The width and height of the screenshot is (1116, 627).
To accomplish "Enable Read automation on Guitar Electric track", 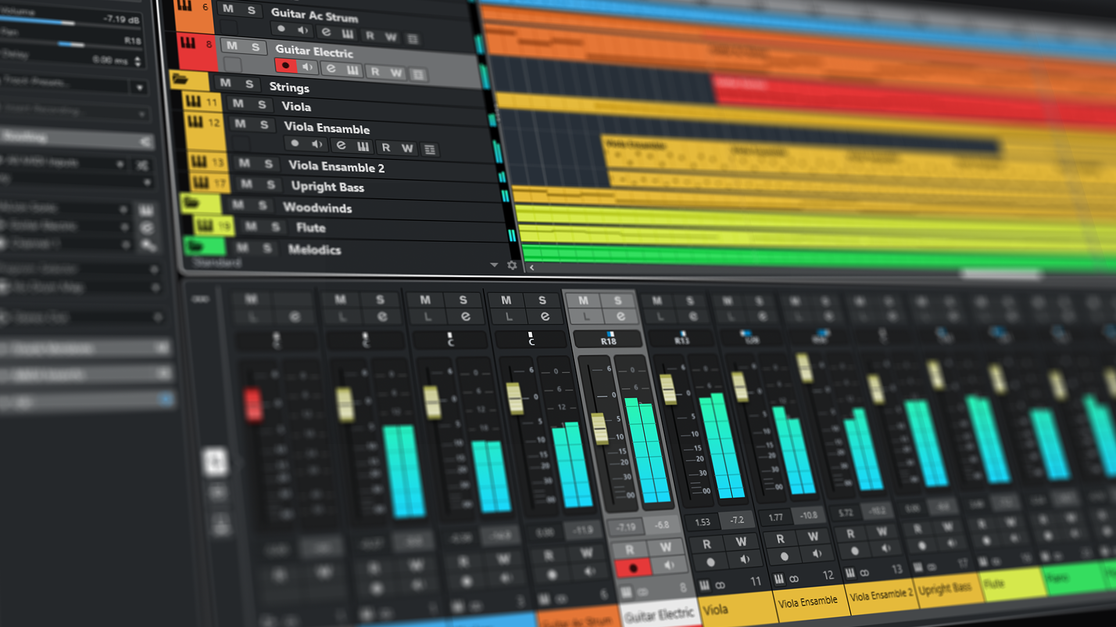I will (375, 71).
